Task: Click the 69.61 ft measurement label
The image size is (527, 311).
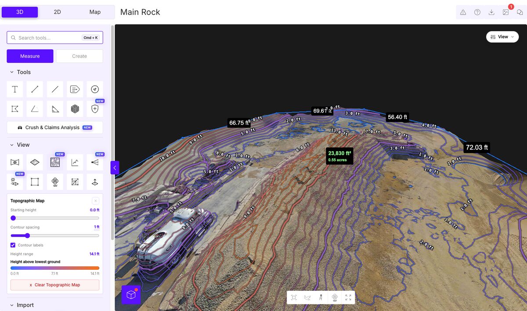Action: coord(322,111)
